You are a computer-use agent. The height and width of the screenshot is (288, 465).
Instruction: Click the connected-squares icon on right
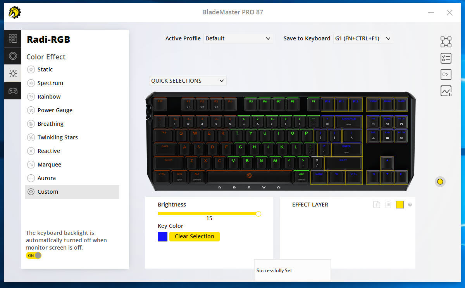pos(446,42)
